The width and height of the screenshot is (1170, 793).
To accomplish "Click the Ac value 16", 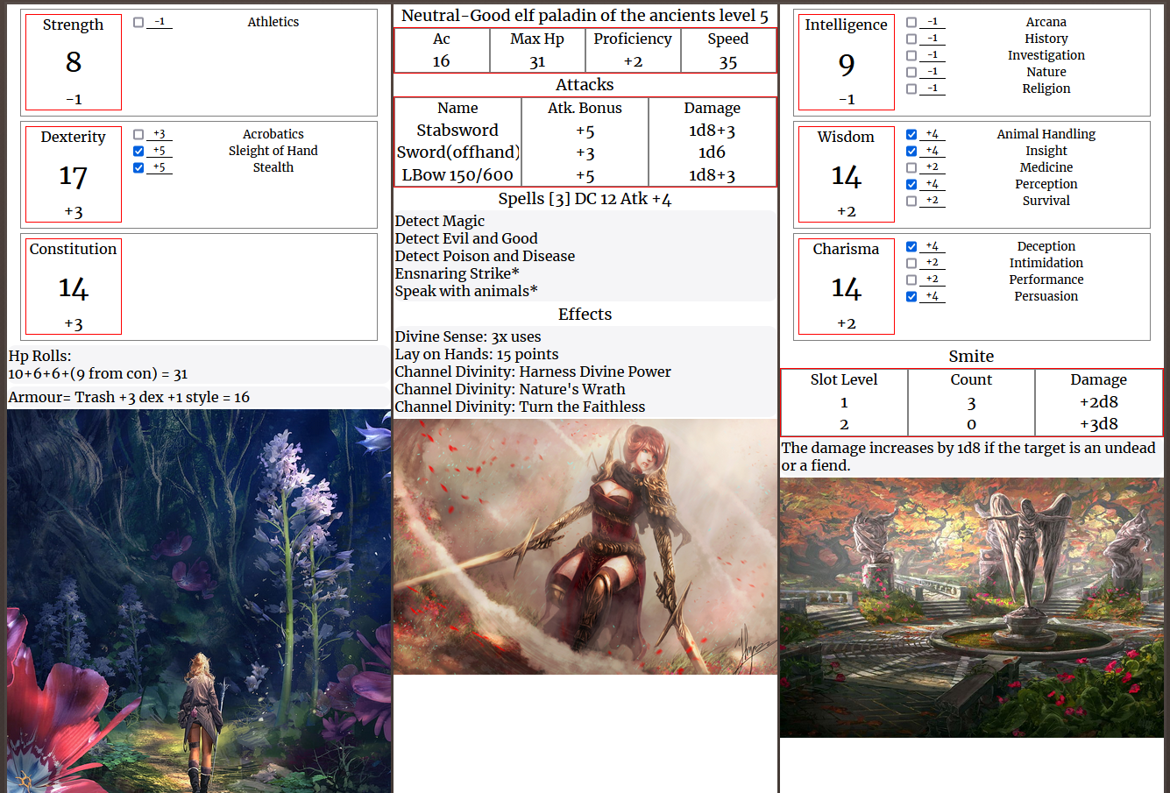I will [442, 61].
